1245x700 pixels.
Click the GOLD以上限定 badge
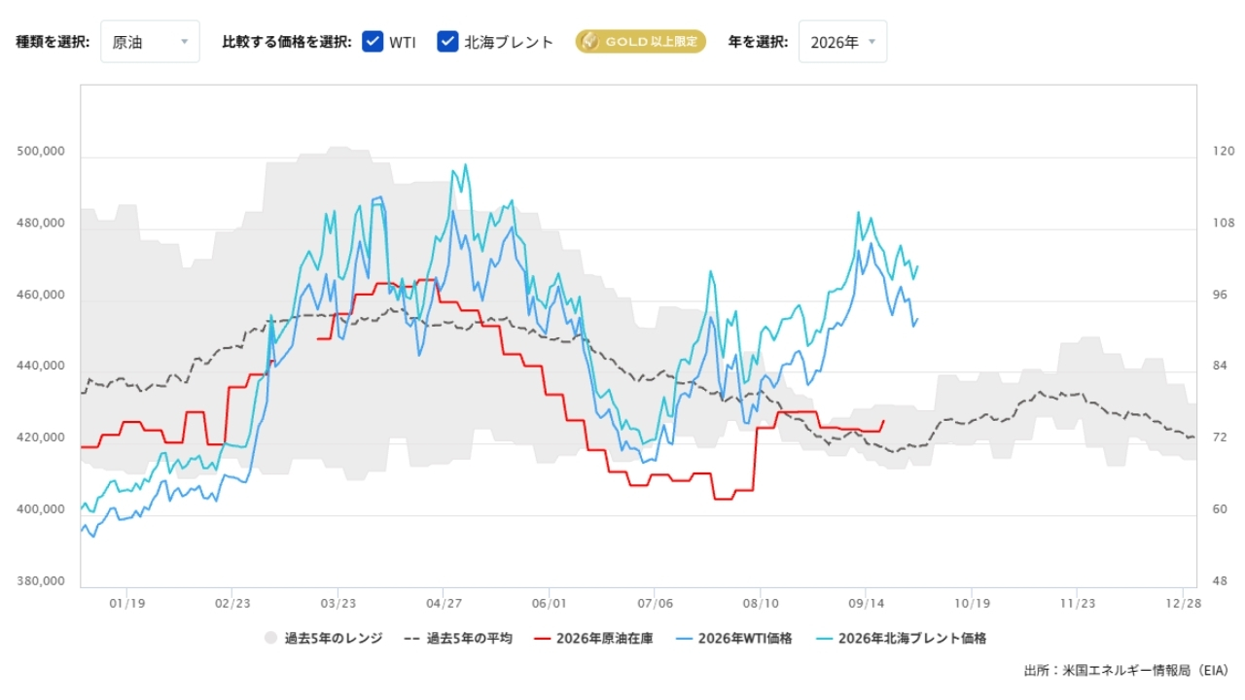click(640, 42)
